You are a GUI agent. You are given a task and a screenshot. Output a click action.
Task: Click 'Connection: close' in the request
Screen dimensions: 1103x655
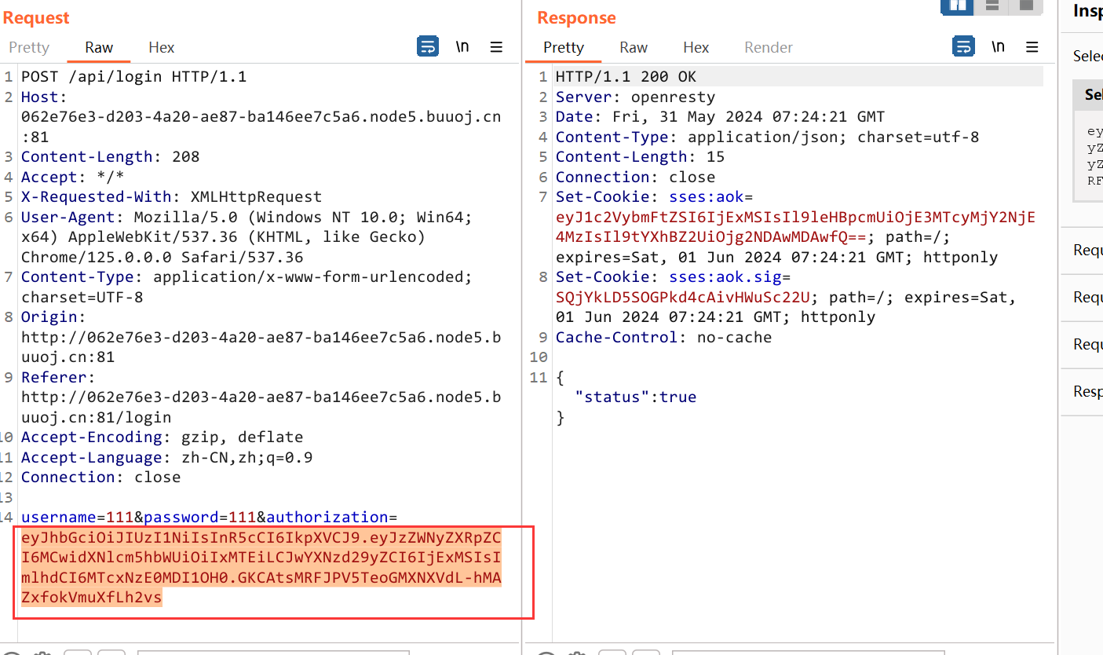point(100,478)
